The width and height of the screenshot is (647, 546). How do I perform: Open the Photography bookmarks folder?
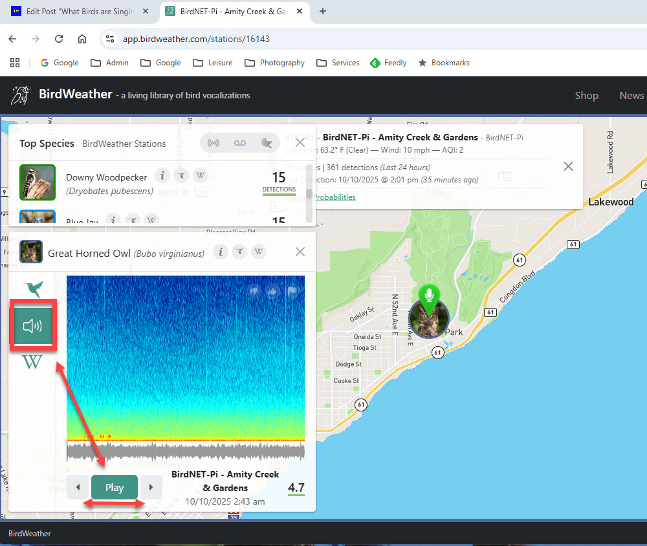coord(275,63)
